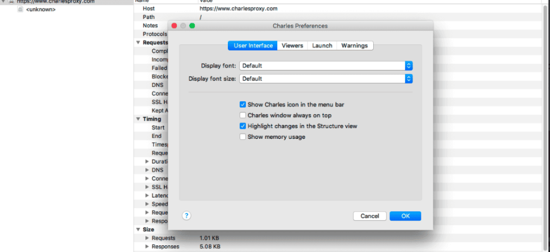Select the unknown file icon in tree
The image size is (550, 252).
pyautogui.click(x=21, y=9)
